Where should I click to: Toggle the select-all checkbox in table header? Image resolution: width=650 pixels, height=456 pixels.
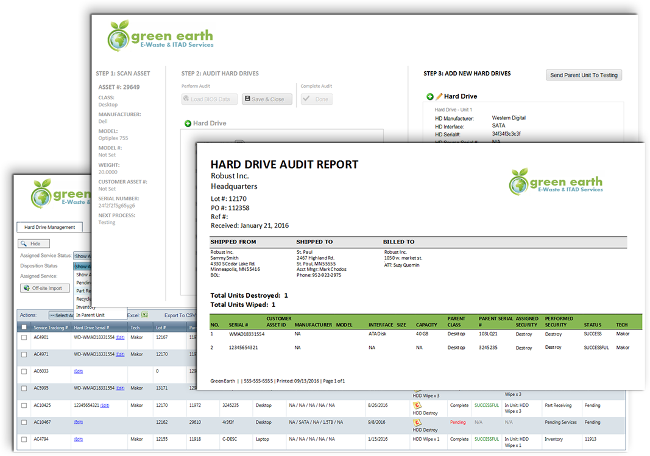coord(24,328)
